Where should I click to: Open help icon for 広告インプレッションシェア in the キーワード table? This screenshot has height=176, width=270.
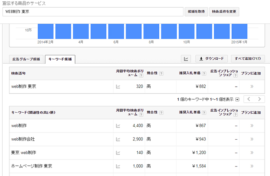235,114
